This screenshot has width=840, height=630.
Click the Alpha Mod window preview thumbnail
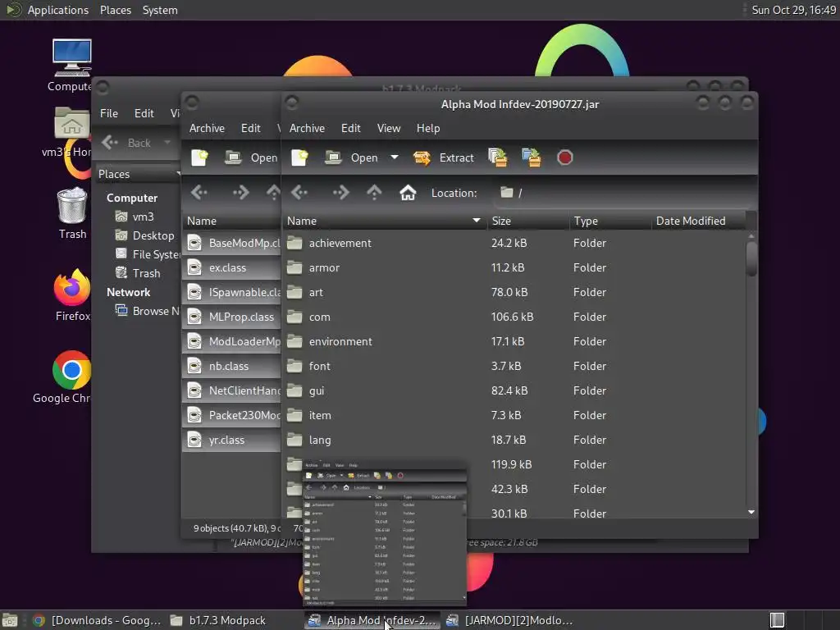(x=385, y=533)
